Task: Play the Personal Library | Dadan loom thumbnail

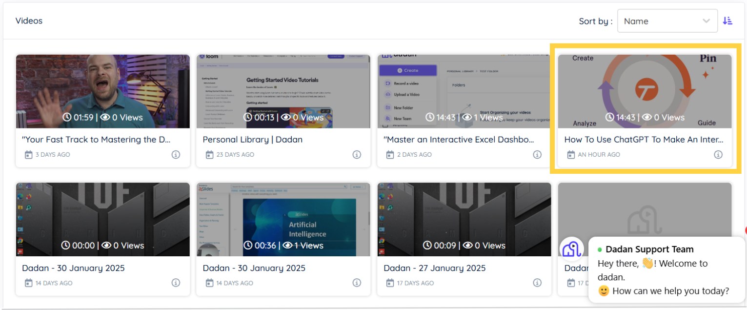Action: click(x=283, y=91)
